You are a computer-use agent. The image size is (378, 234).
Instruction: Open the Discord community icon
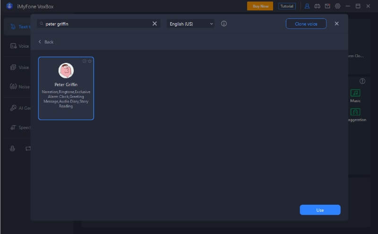tap(318, 6)
